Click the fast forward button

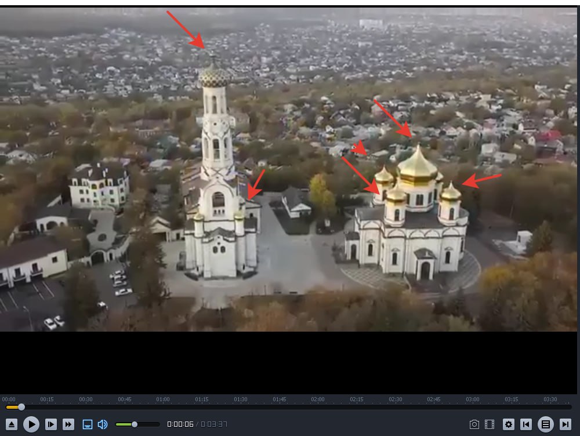tap(68, 424)
